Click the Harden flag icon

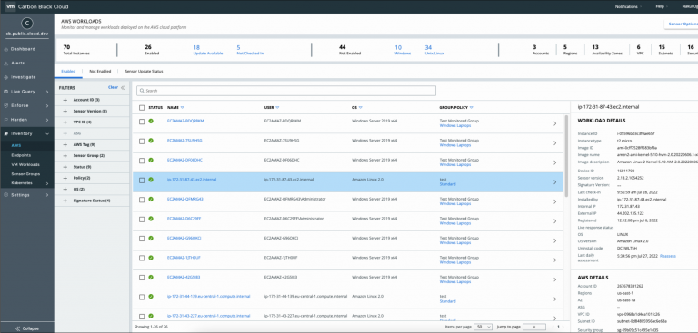coord(5,120)
